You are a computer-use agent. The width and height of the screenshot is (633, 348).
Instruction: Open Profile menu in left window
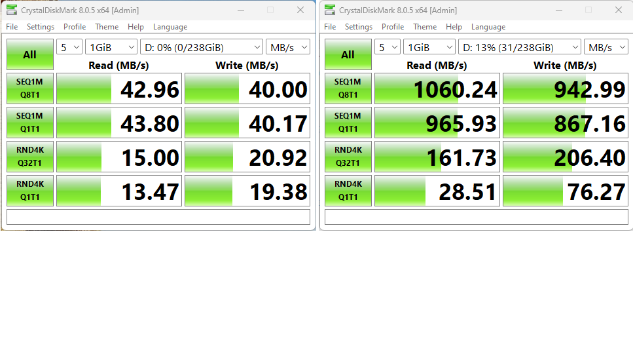(x=75, y=27)
